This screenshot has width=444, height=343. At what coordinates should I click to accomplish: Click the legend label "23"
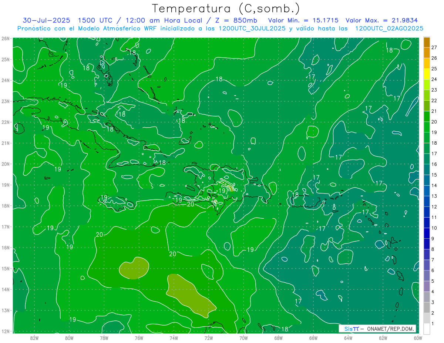(x=434, y=90)
